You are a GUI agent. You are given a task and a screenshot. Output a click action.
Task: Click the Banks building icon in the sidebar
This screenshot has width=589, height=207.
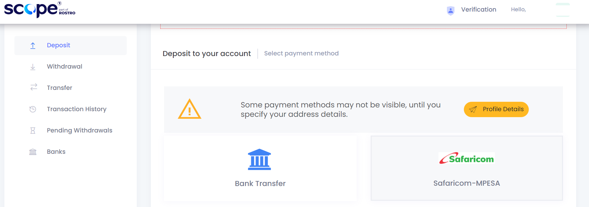pyautogui.click(x=33, y=152)
